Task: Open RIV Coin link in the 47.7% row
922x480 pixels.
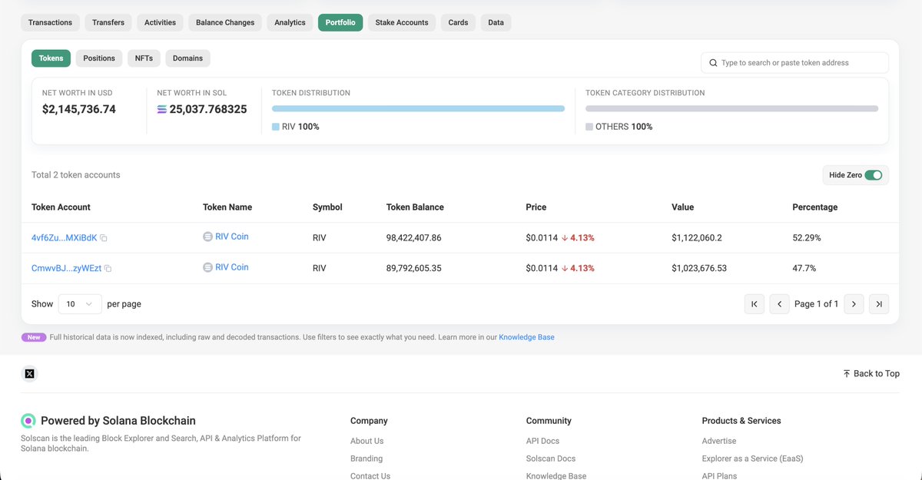Action: pyautogui.click(x=232, y=267)
